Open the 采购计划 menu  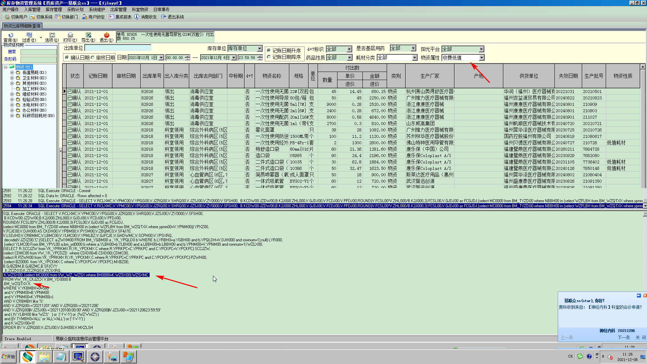(75, 9)
